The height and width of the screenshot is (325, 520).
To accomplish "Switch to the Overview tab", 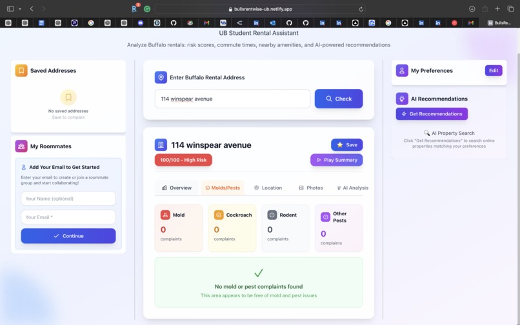I will [176, 188].
